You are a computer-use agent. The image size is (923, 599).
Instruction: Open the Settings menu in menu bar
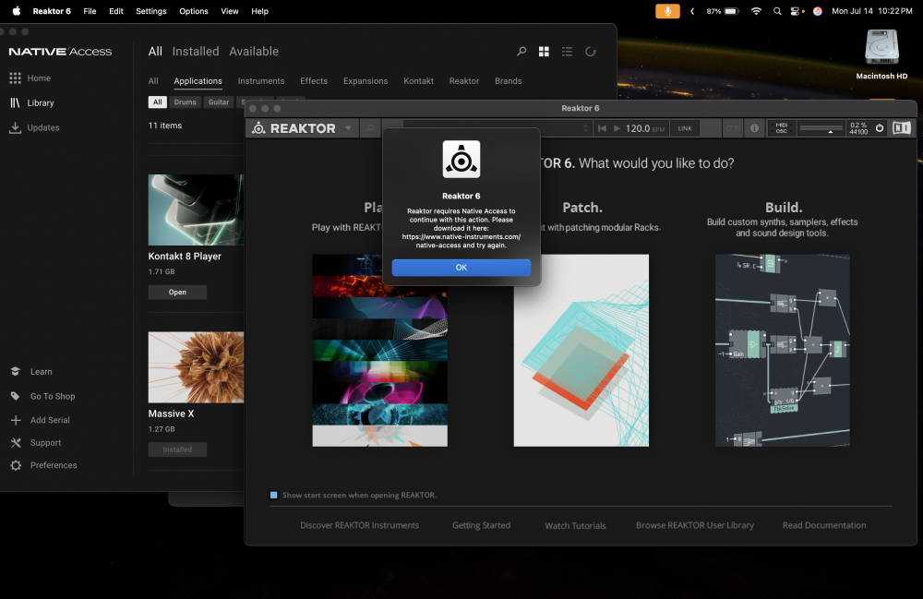pos(150,11)
